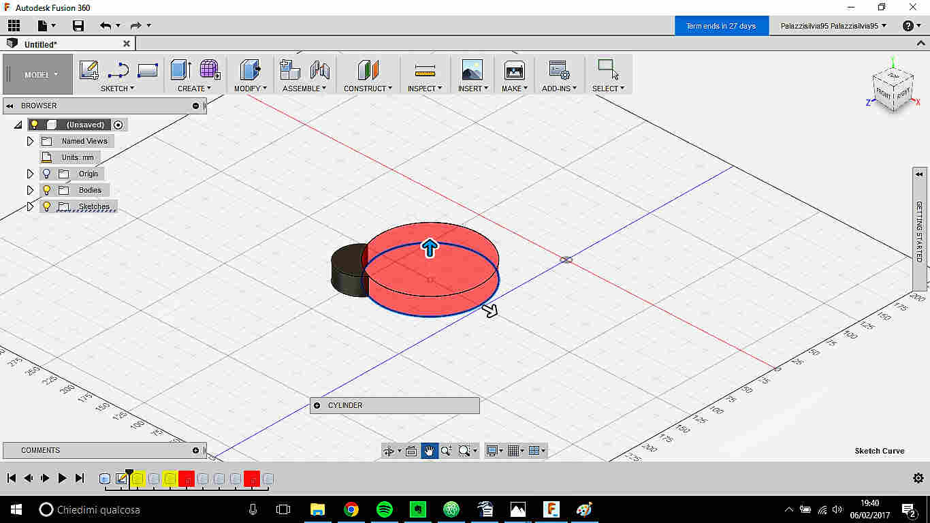930x523 pixels.
Task: Open the SKETCH dropdown menu
Action: click(x=117, y=89)
